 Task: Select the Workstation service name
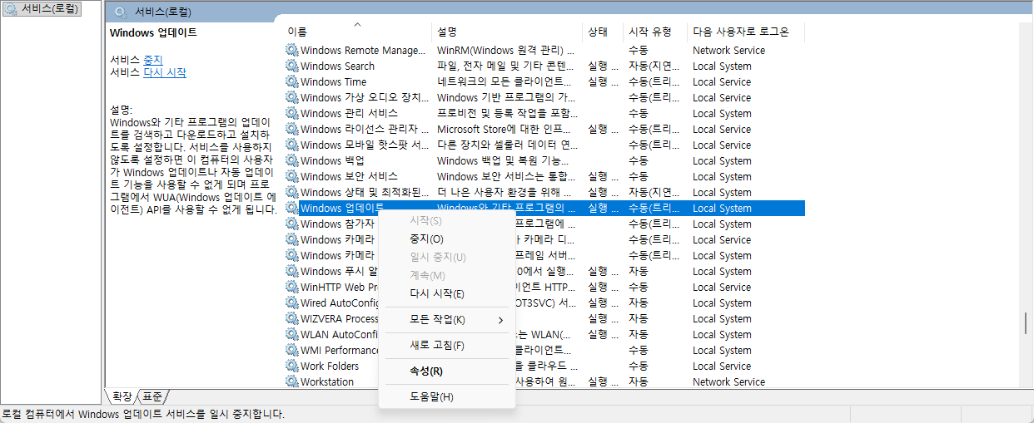327,381
